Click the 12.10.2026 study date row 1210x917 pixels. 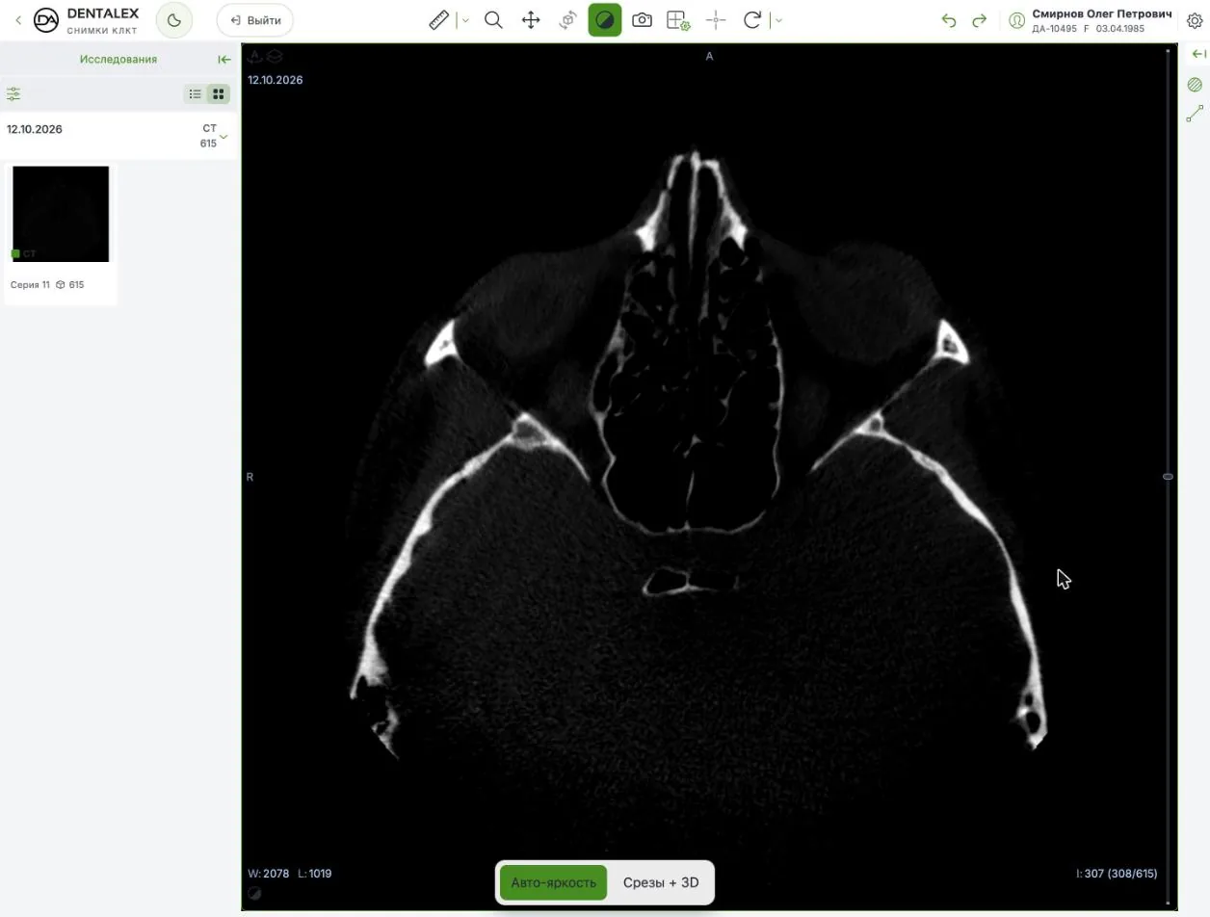click(x=118, y=136)
